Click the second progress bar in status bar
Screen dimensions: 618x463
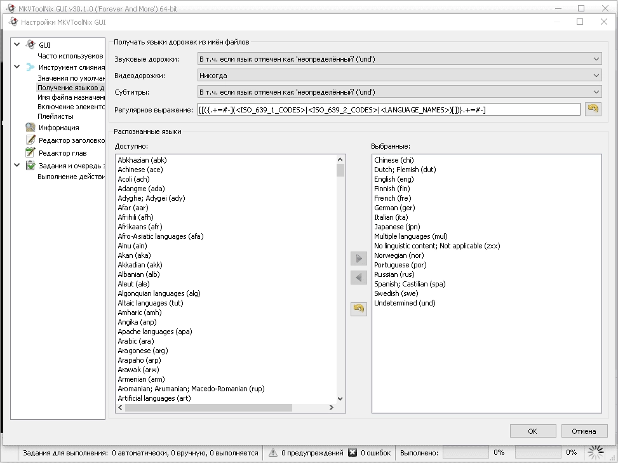[539, 452]
